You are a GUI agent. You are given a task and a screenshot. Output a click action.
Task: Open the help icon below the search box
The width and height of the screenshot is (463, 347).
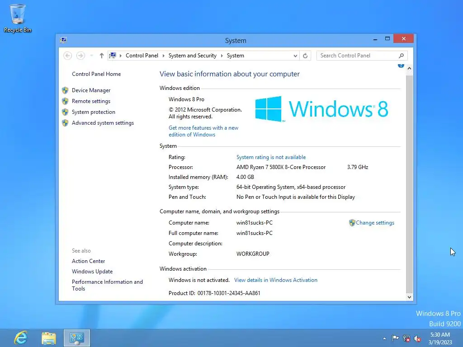(x=401, y=66)
